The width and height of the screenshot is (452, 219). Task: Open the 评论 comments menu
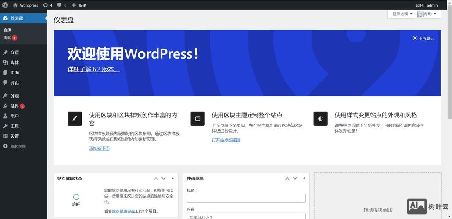(x=23, y=83)
